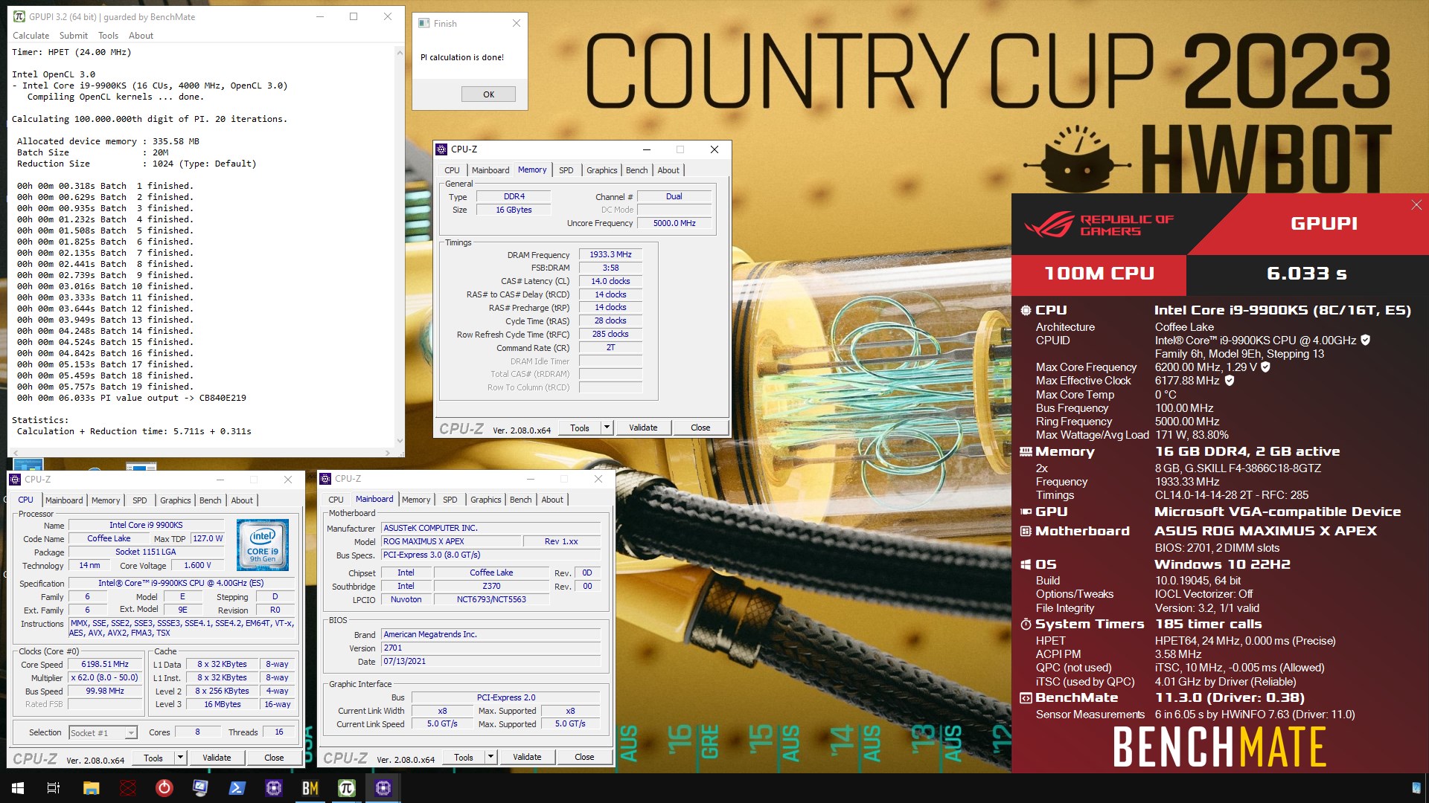Open the Tools dropdown arrow in the CPU-Z Memory window
Image resolution: width=1429 pixels, height=803 pixels.
click(607, 428)
